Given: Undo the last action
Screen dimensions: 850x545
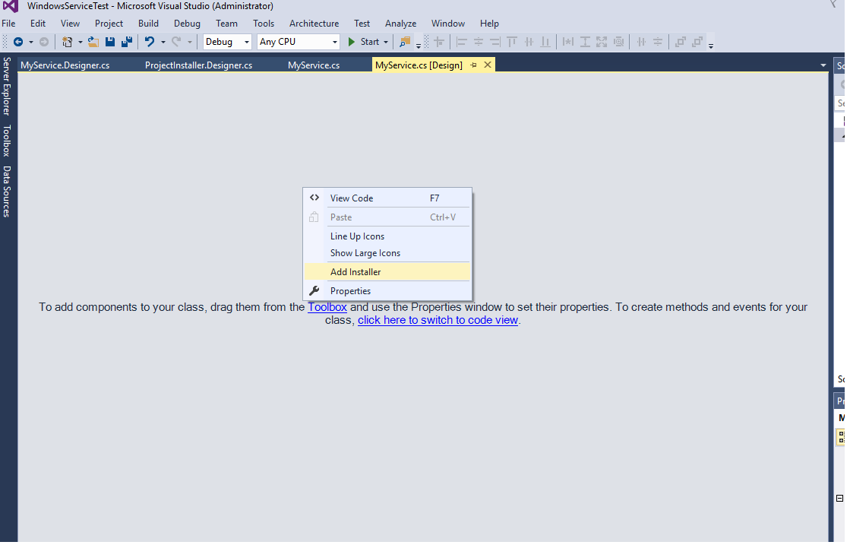Looking at the screenshot, I should pos(150,42).
